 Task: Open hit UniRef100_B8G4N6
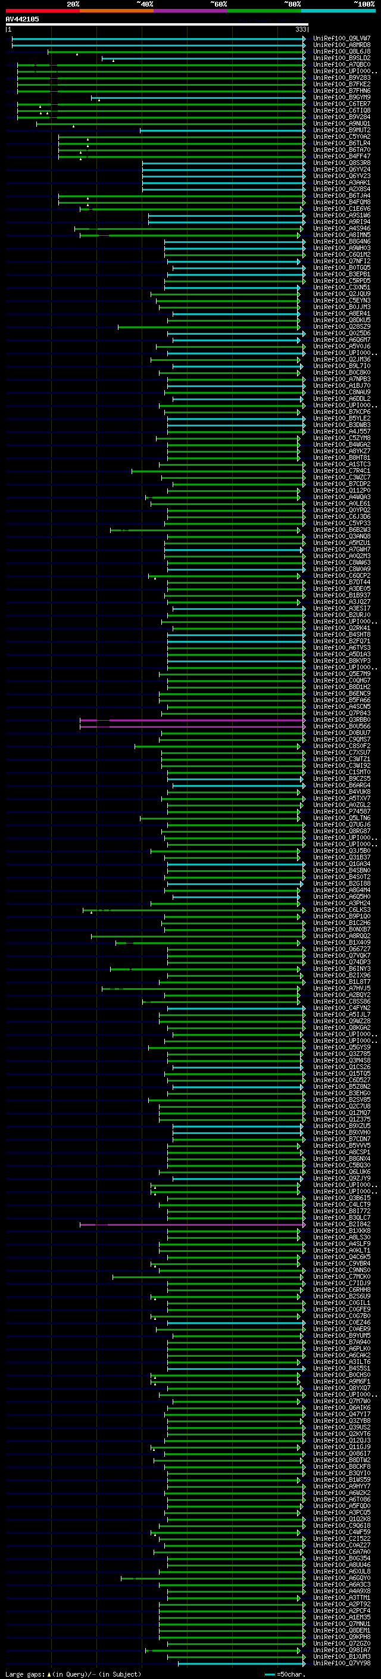coord(341,242)
